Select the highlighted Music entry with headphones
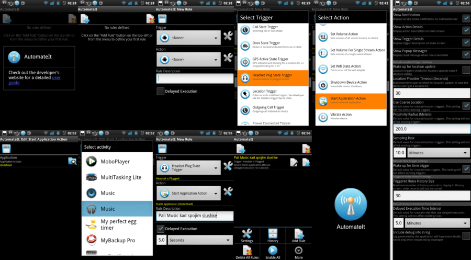The width and height of the screenshot is (471, 260). [117, 209]
